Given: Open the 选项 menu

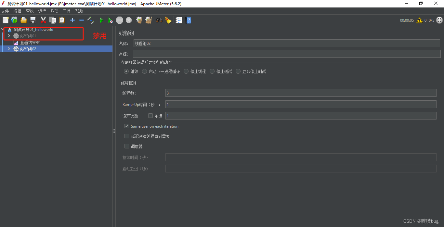Looking at the screenshot, I should [x=54, y=11].
